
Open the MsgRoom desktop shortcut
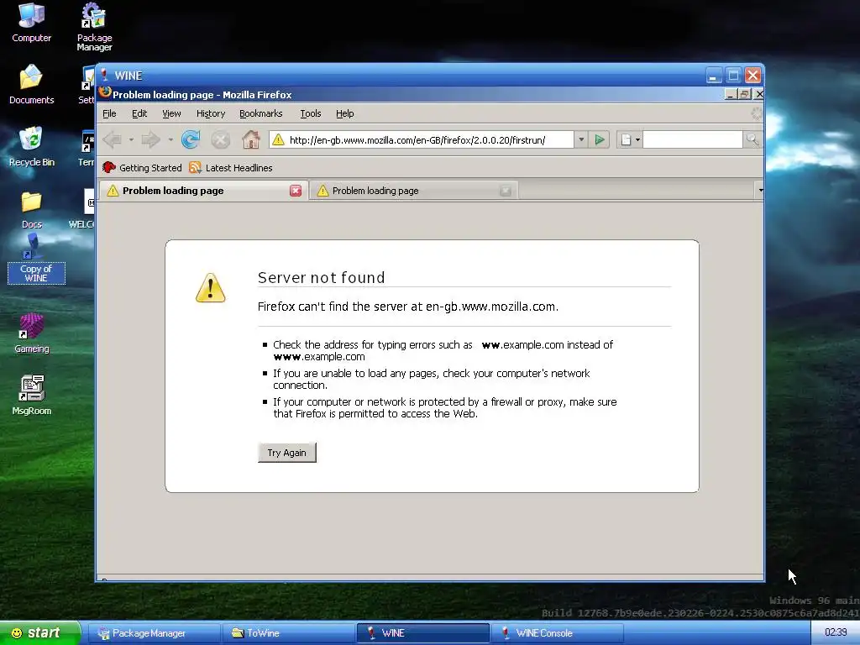[31, 396]
